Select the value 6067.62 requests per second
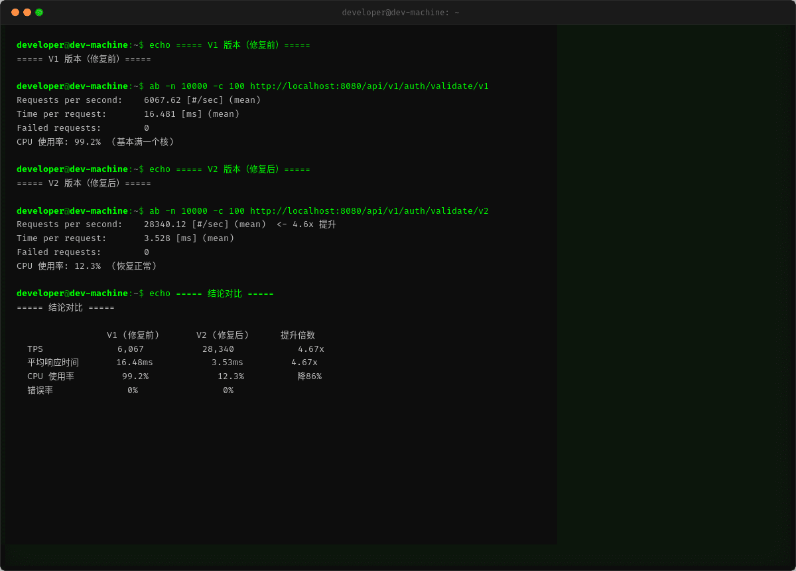The image size is (796, 571). coord(163,100)
